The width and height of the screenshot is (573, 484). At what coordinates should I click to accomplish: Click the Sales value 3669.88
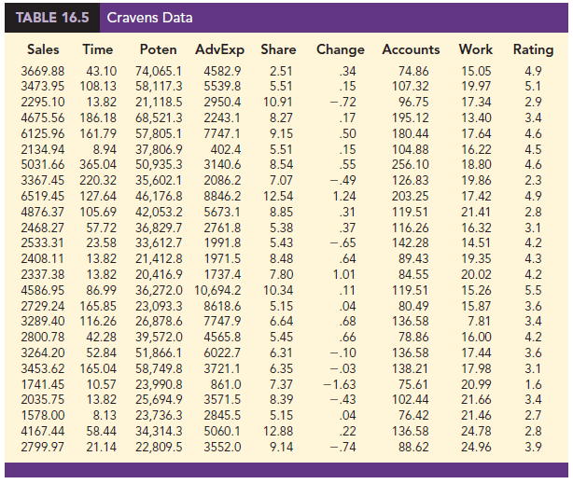pyautogui.click(x=43, y=70)
